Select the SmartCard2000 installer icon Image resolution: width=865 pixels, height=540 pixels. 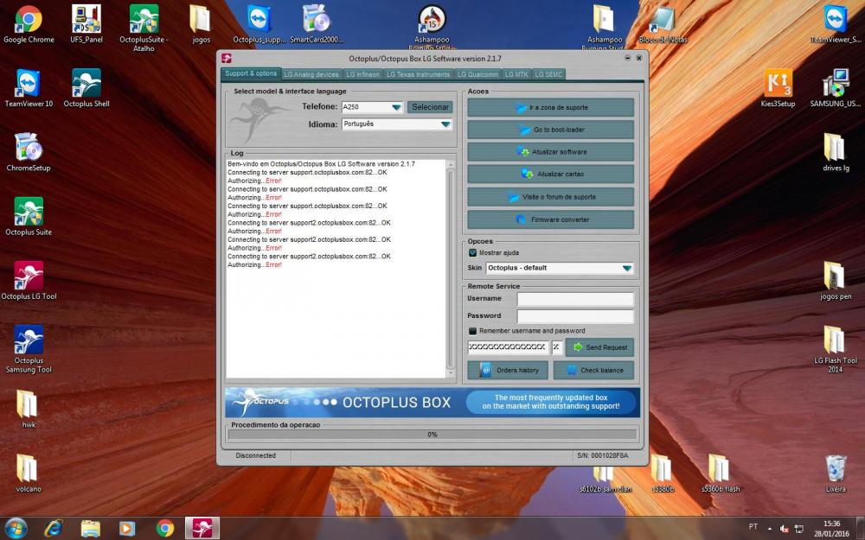click(x=317, y=24)
